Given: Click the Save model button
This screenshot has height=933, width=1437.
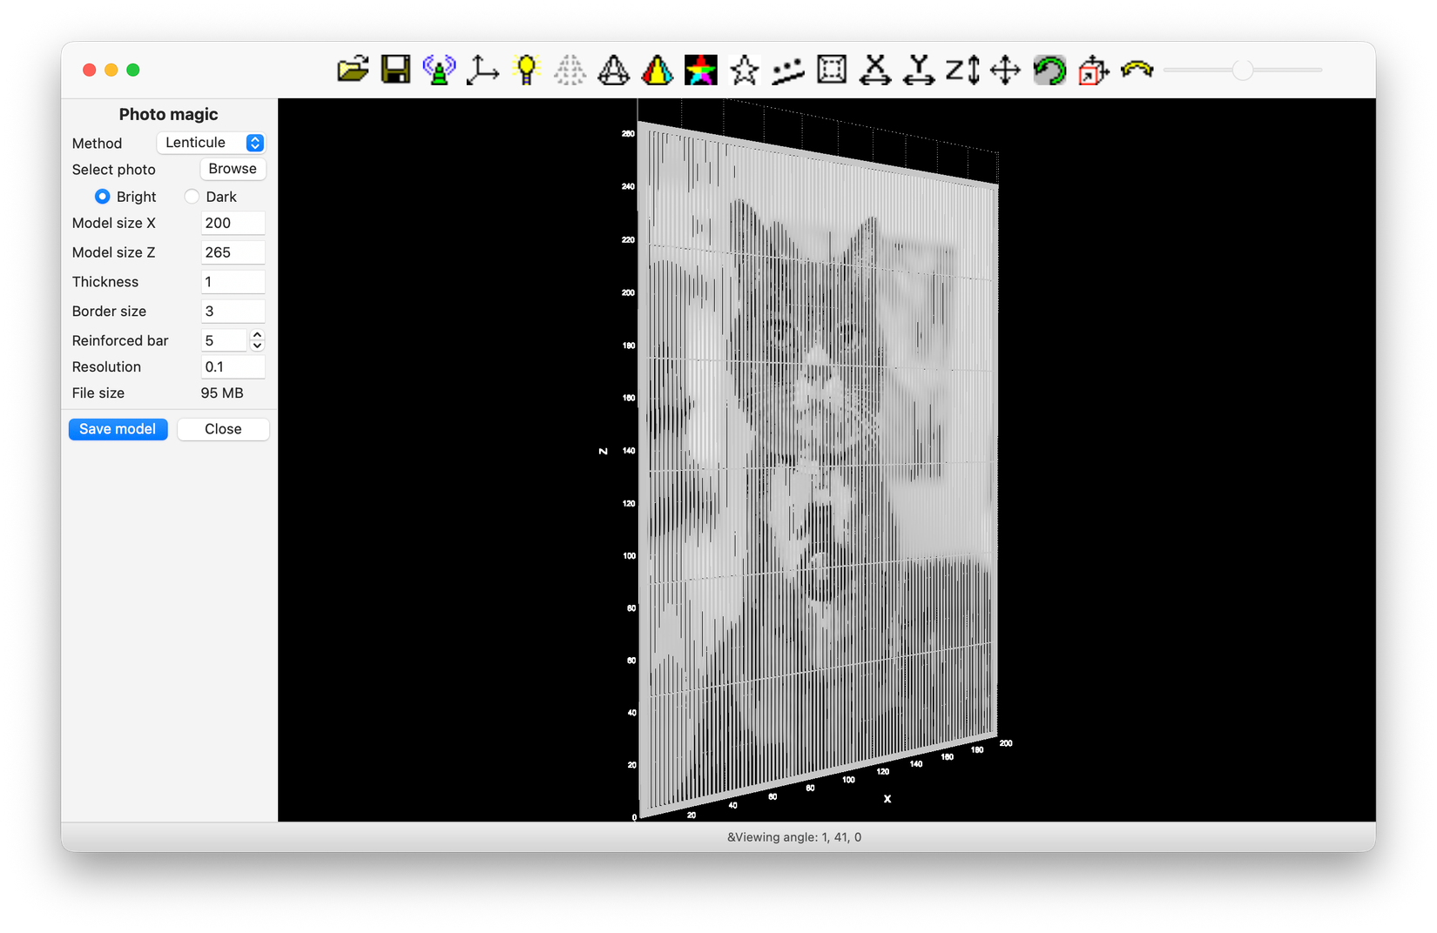Looking at the screenshot, I should click(x=118, y=429).
